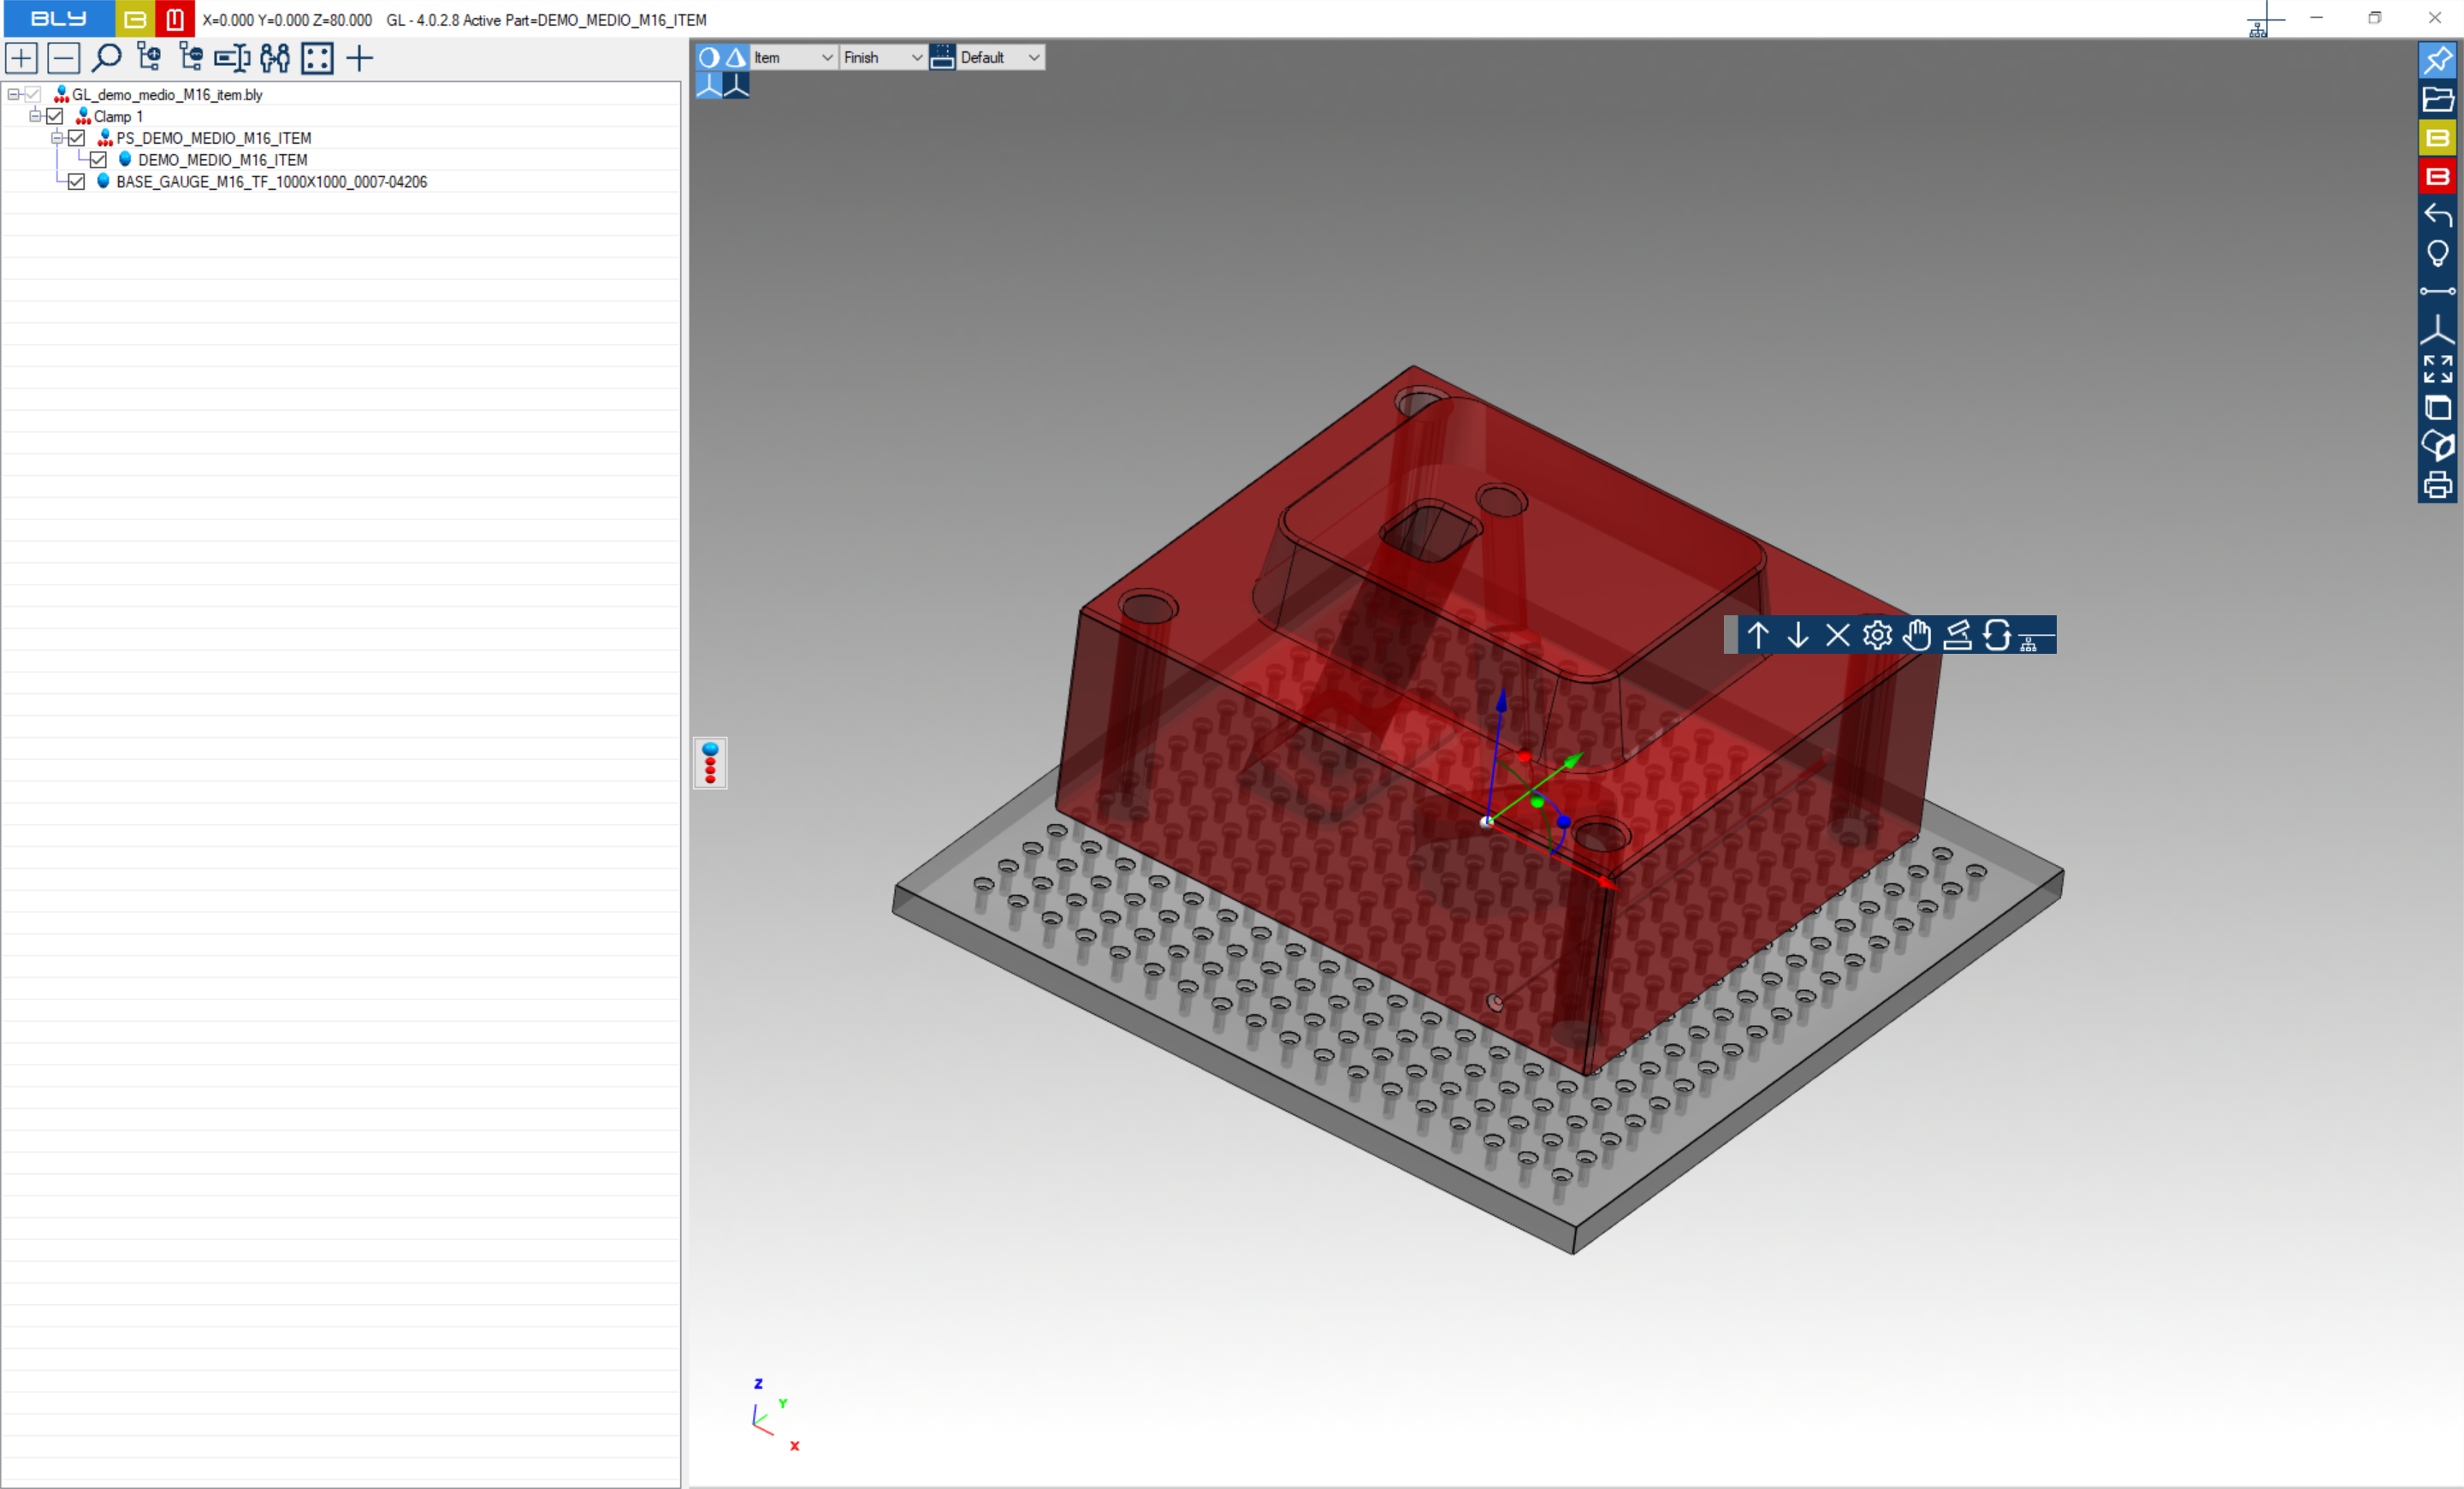Click the 3D box view icon

point(2438,408)
